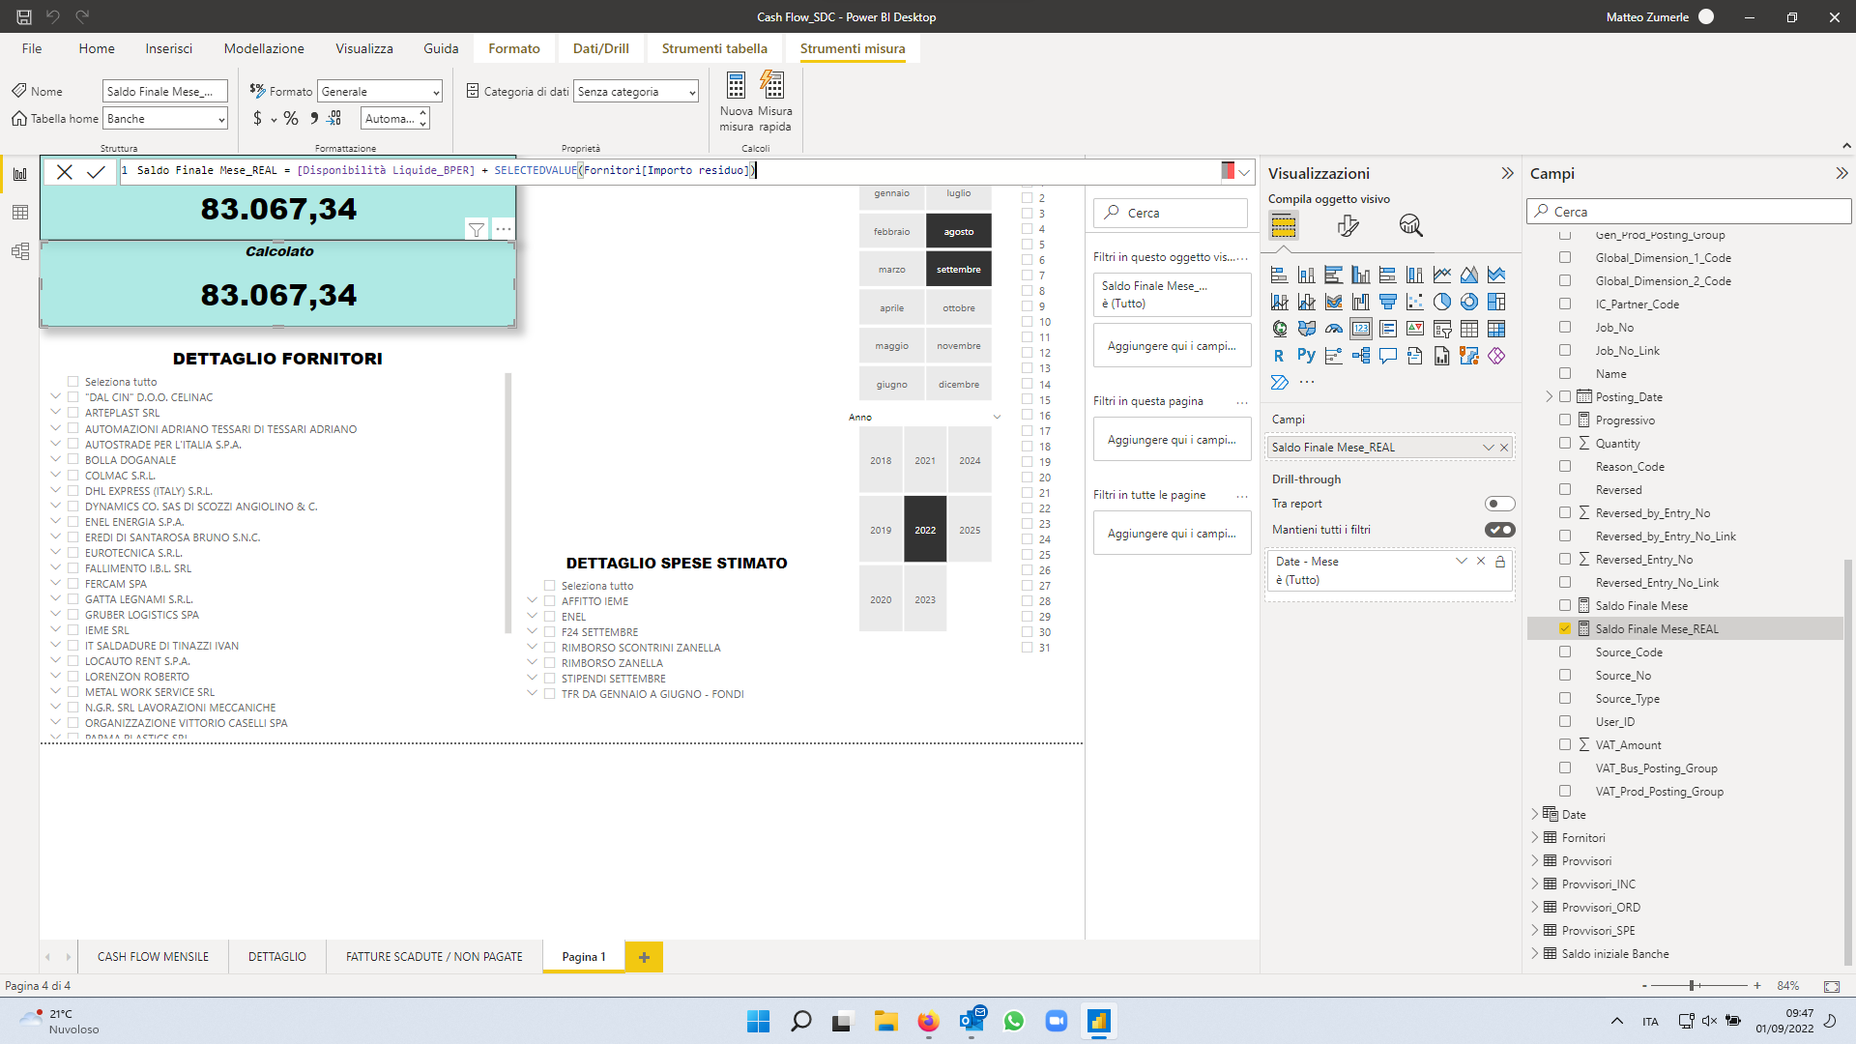Click the Cerca box in Campi pane
This screenshot has width=1856, height=1044.
pyautogui.click(x=1689, y=212)
